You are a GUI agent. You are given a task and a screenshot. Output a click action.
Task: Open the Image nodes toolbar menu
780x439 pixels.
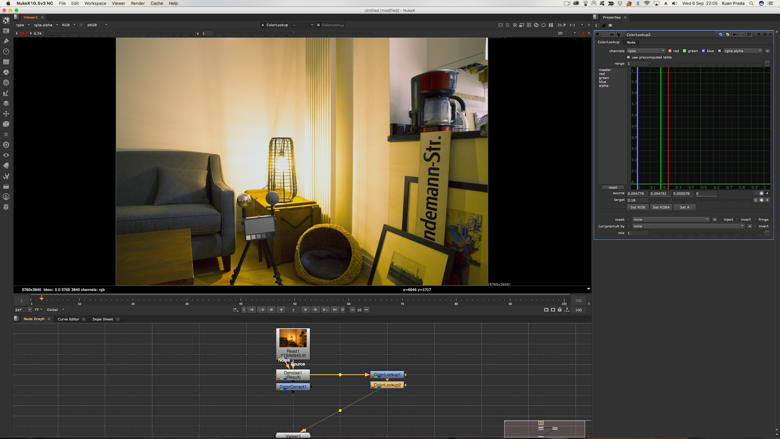[6, 30]
